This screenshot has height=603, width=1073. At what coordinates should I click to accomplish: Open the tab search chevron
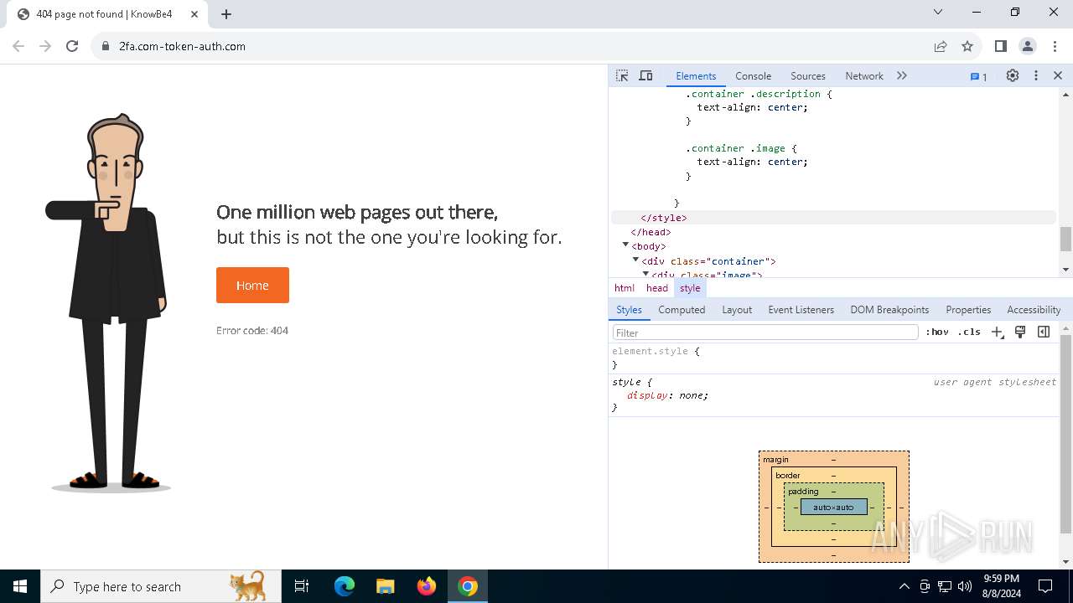(938, 12)
